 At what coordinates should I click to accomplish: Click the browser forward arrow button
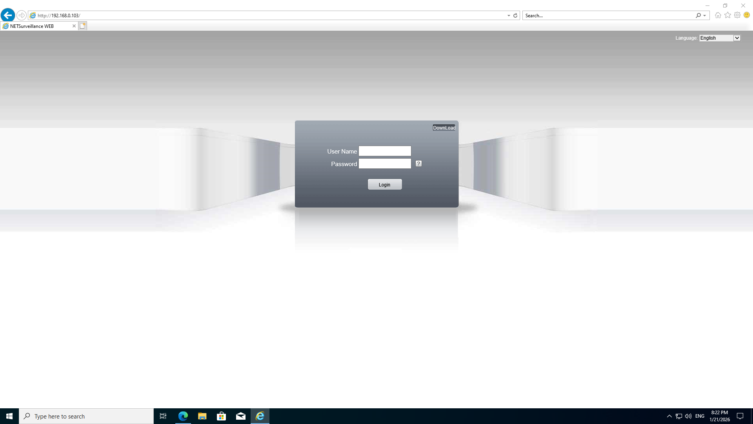22,15
